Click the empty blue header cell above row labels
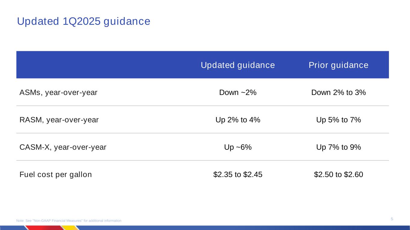This screenshot has width=410, height=230. 90,65
